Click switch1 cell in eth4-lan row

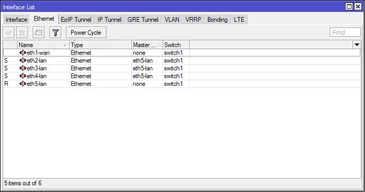coord(176,76)
